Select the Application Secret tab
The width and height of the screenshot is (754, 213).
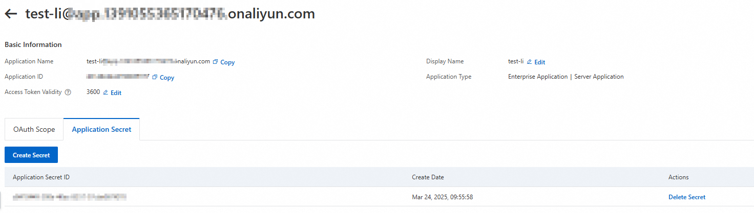point(101,129)
